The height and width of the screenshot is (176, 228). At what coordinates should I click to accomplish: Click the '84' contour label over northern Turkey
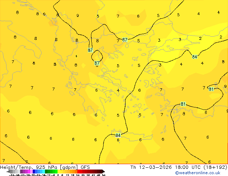(195, 57)
